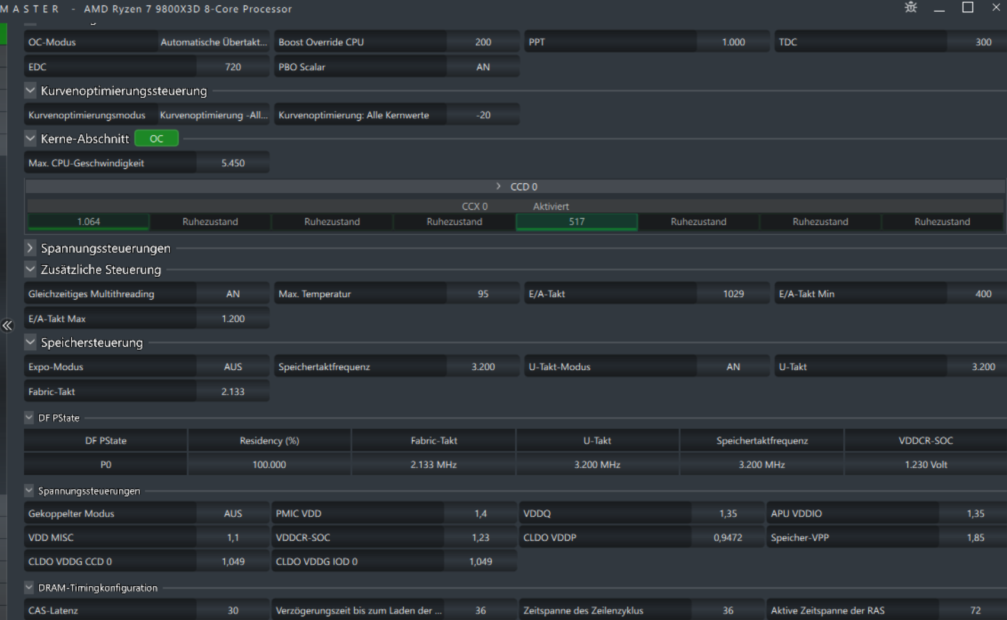Click Max. Temperatur value 95
The image size is (1007, 620).
(483, 294)
